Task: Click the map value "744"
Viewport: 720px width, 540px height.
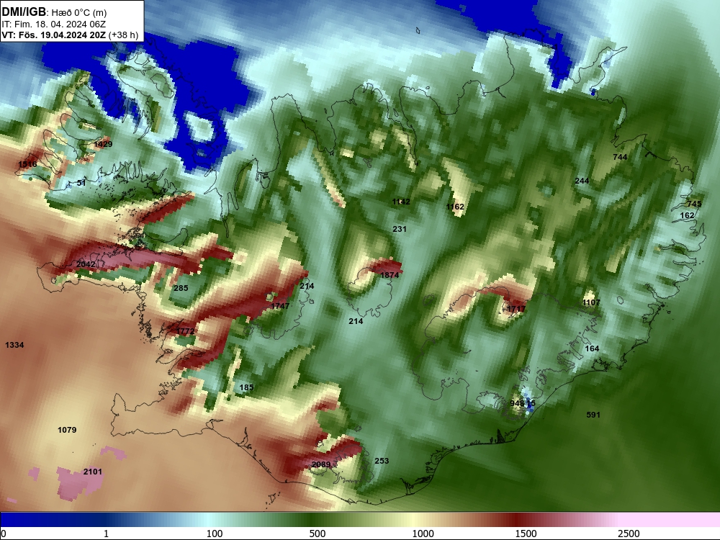Action: pos(620,157)
